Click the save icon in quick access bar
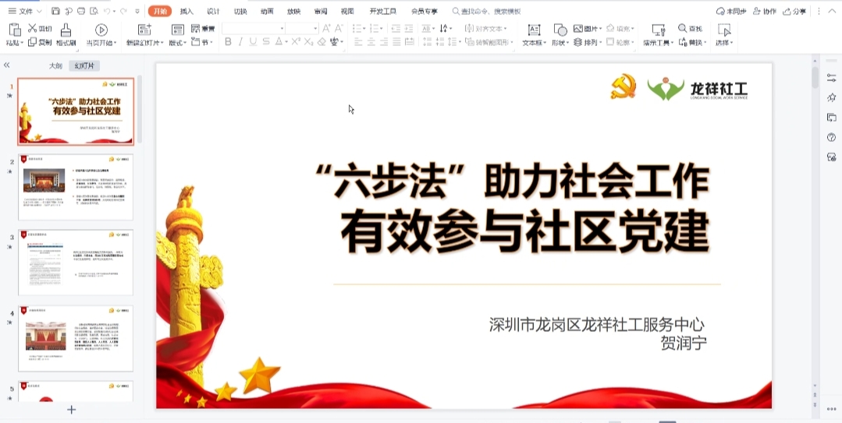The image size is (842, 423). point(55,12)
